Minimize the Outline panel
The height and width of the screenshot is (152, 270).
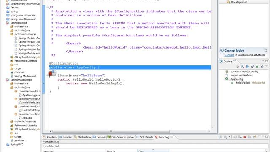262,61
